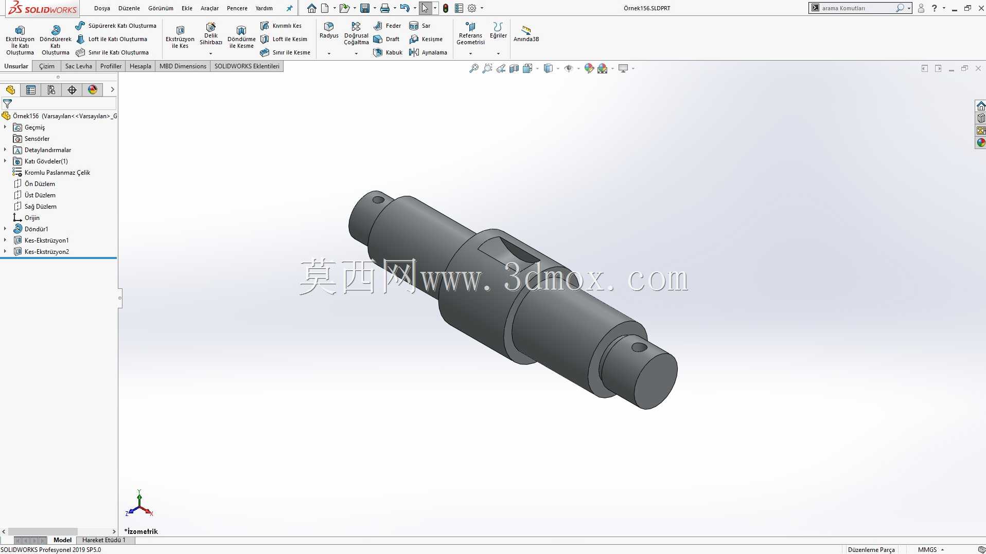Open the FeatureManager design tree tab
986x554 pixels.
coord(10,90)
